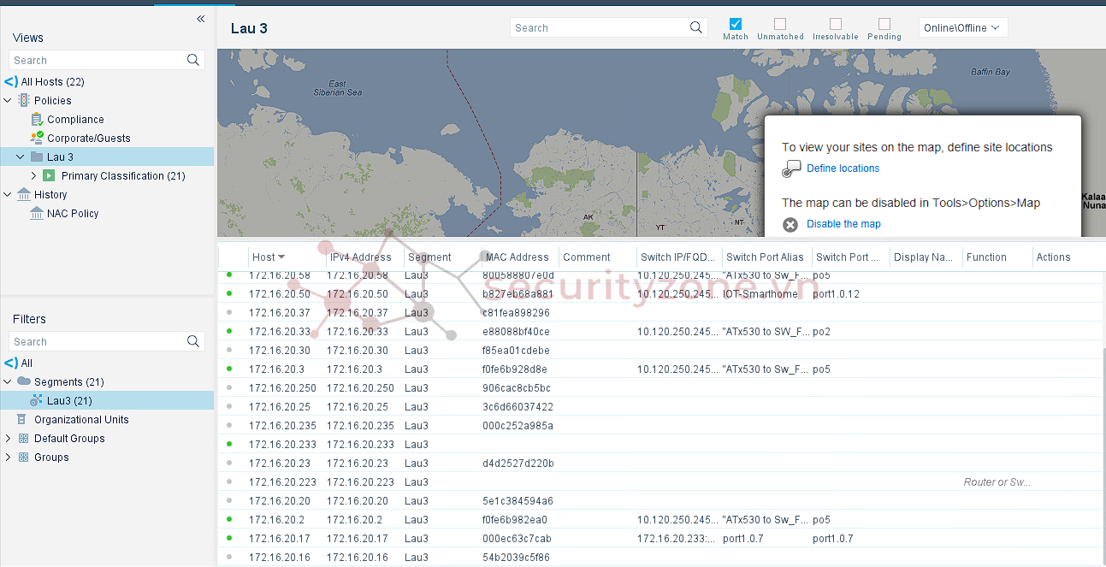
Task: Click the Define locations link
Action: pyautogui.click(x=843, y=168)
